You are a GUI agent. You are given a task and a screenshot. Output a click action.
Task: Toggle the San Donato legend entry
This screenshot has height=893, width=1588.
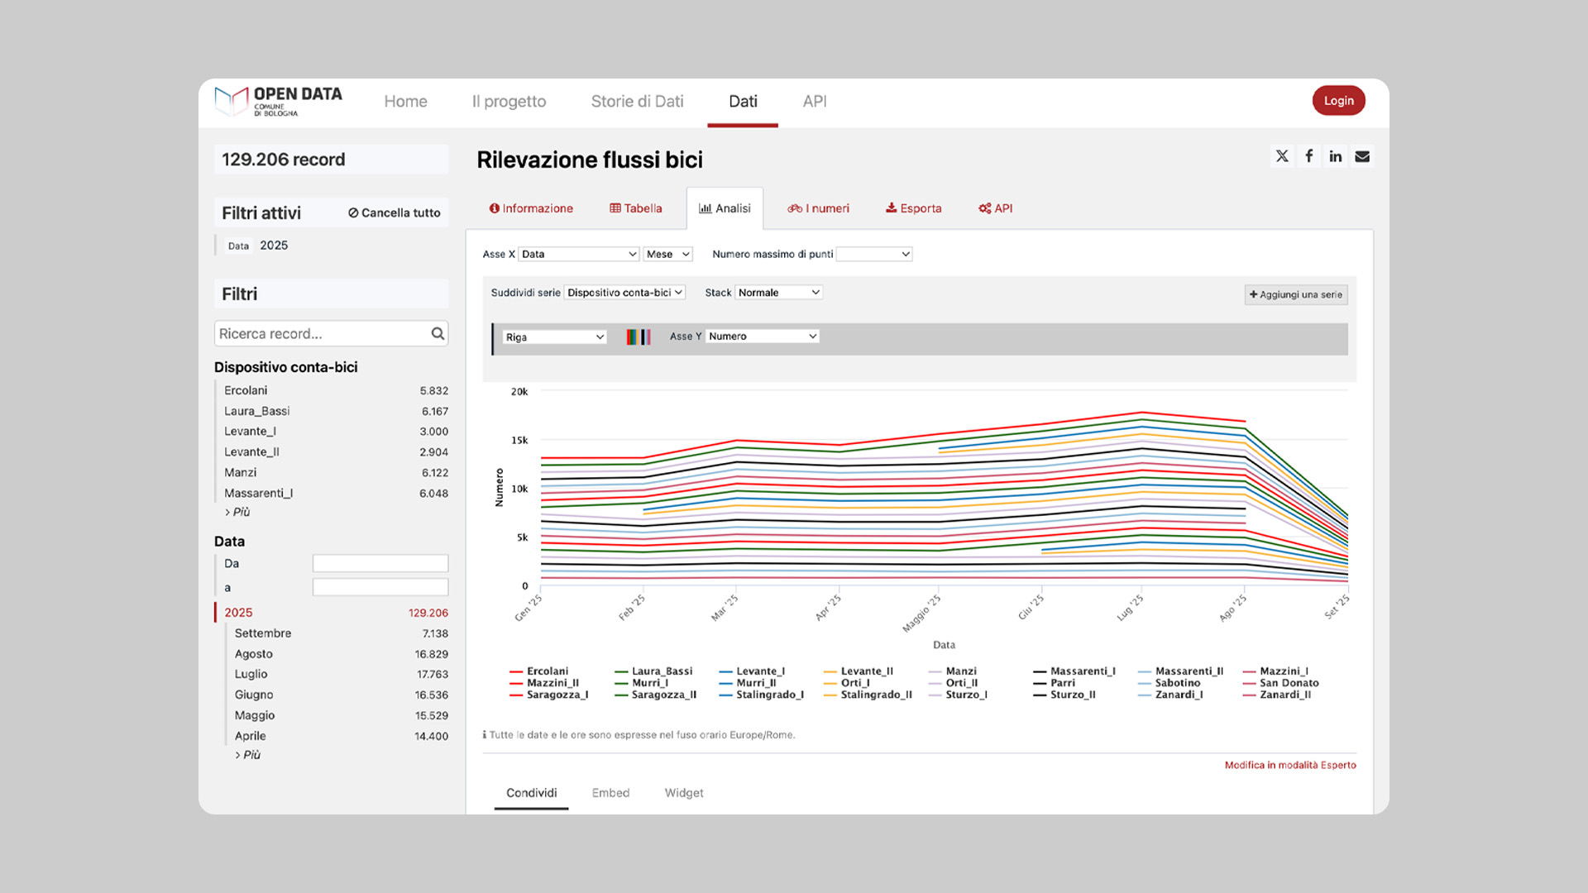tap(1288, 683)
